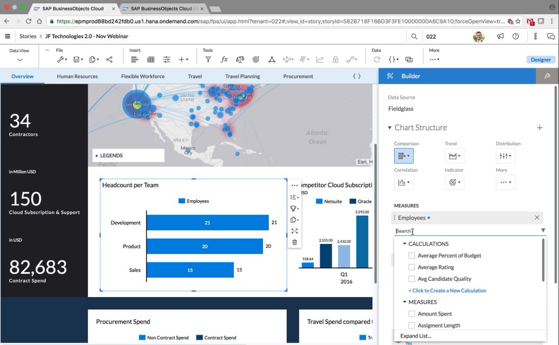Click the story Filter funnel icon

tap(208, 60)
